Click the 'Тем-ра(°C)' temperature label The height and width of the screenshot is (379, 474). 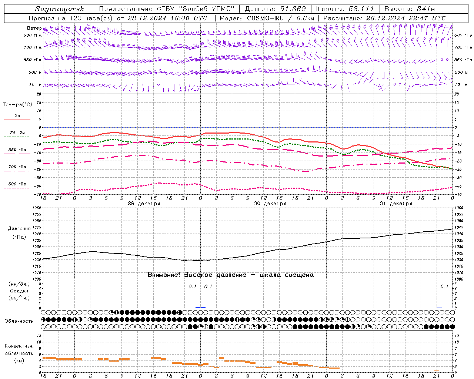17,105
